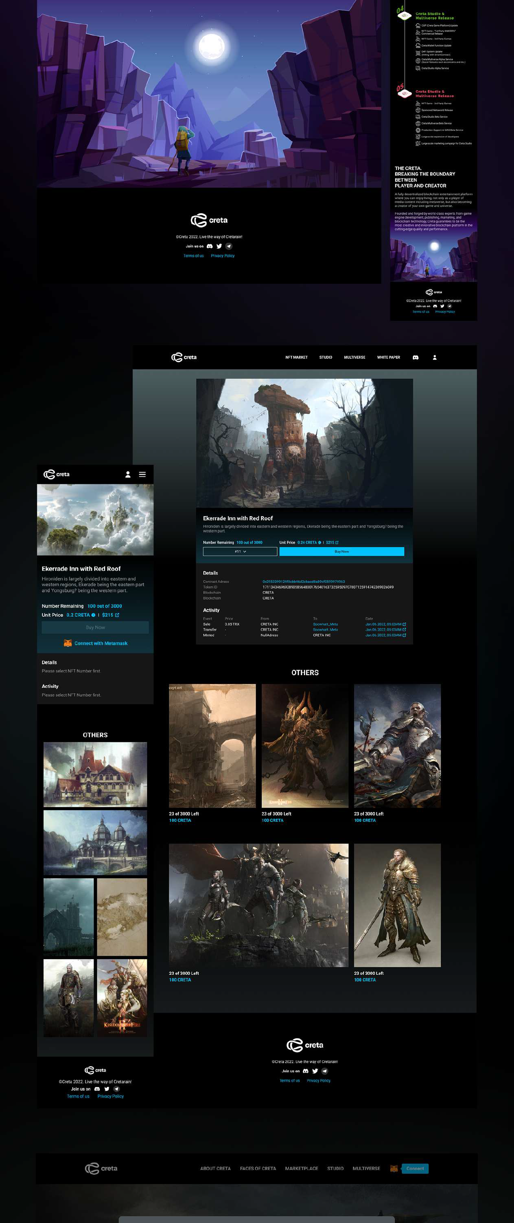This screenshot has width=514, height=1223.
Task: Click the MetaMask fox icon beside Connect button
Action: point(394,1168)
